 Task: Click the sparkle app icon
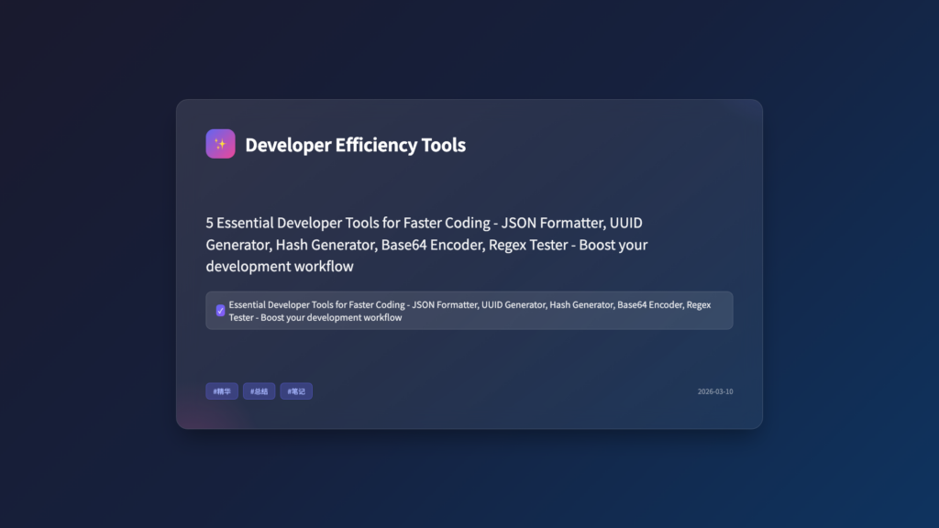click(220, 144)
